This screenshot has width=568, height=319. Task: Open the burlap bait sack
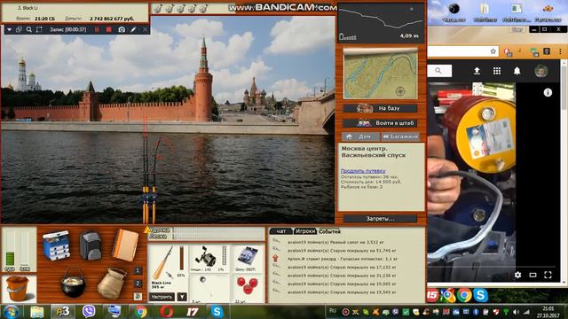pyautogui.click(x=111, y=283)
